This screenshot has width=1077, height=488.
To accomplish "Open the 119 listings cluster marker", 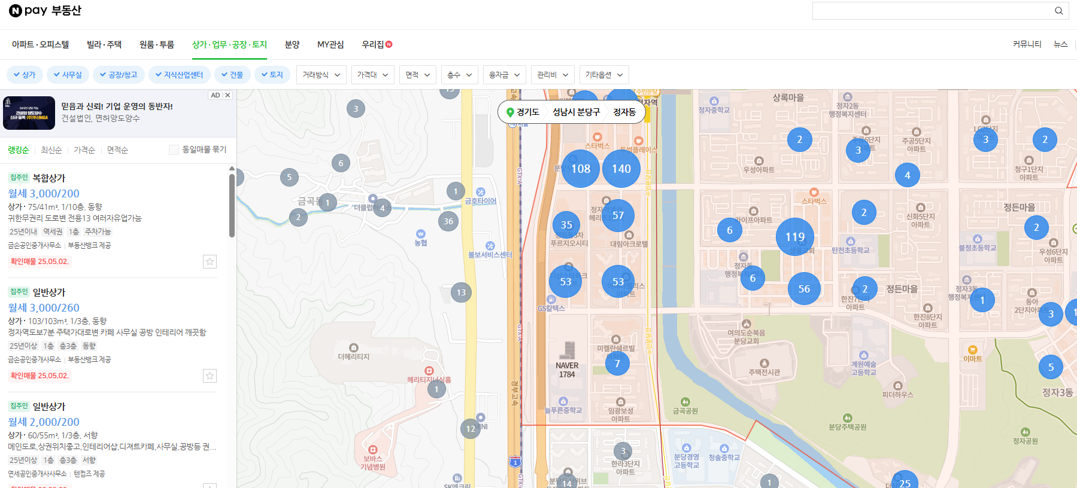I will coord(795,237).
